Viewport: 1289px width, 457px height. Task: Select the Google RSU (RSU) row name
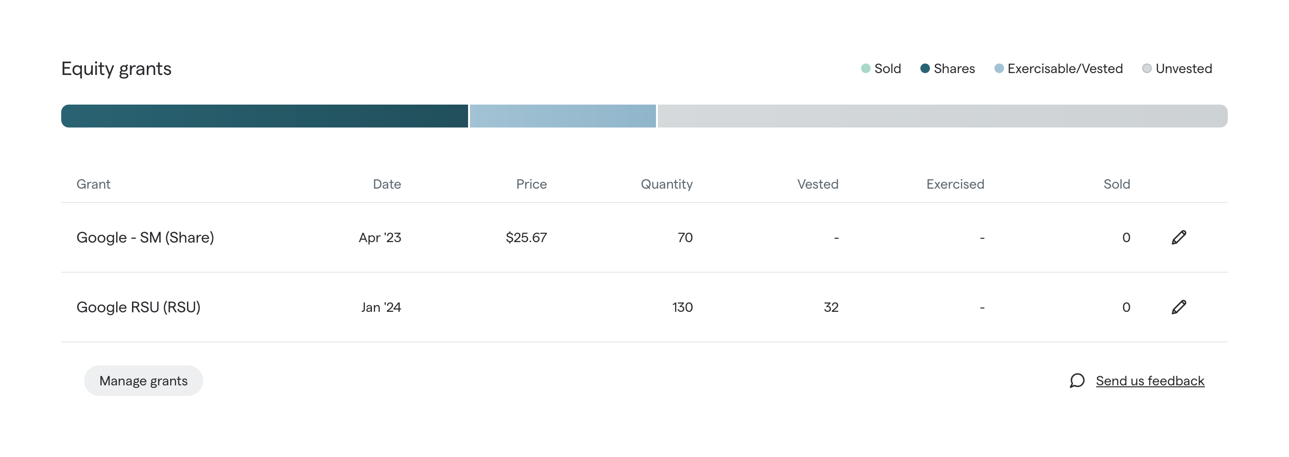click(138, 307)
